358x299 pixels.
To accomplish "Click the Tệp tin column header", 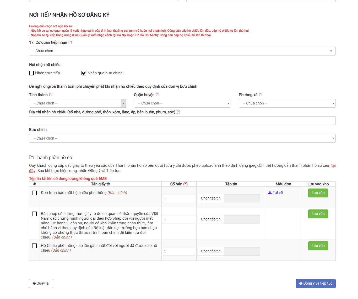I will 231,184.
